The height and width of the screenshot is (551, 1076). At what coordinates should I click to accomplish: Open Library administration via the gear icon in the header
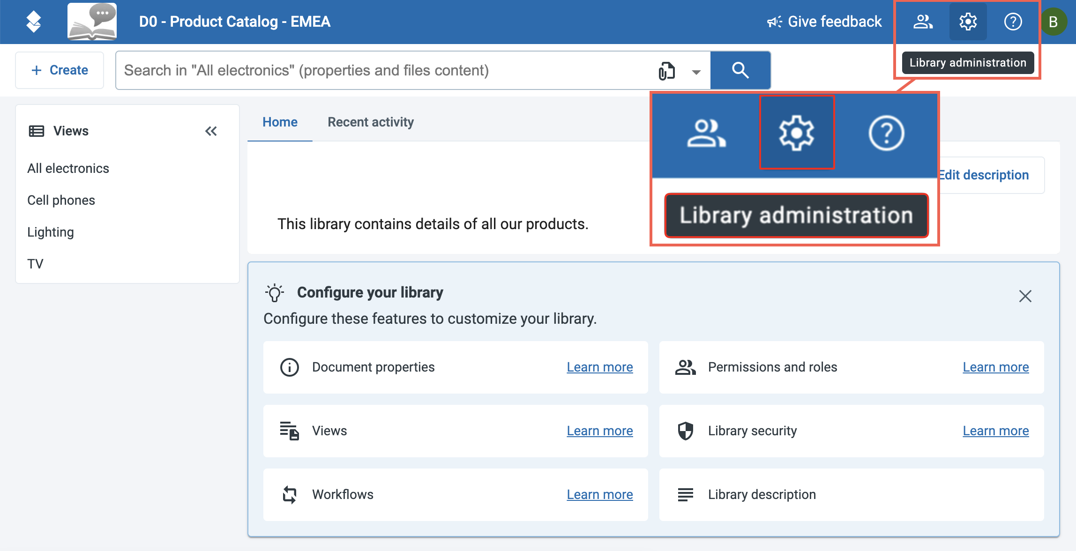coord(968,22)
